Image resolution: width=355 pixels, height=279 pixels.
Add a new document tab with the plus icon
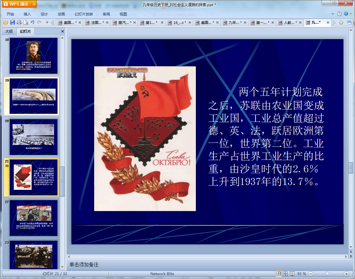(x=341, y=22)
